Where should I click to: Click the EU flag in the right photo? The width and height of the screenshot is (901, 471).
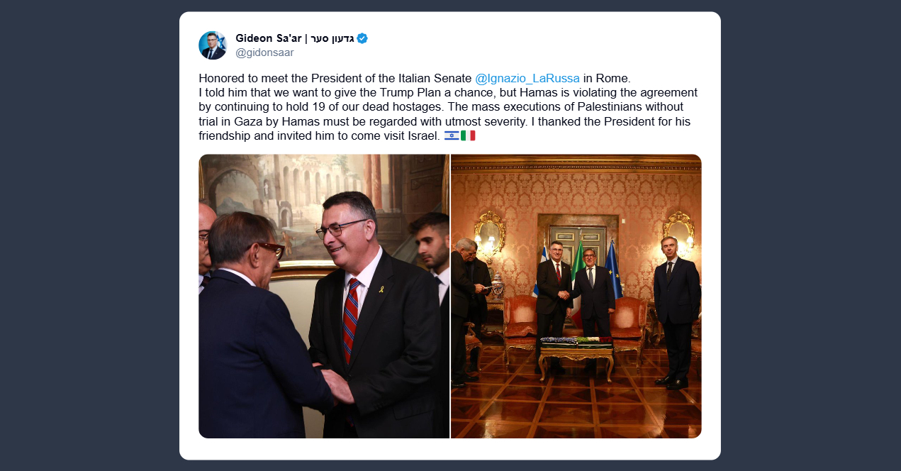coord(614,270)
